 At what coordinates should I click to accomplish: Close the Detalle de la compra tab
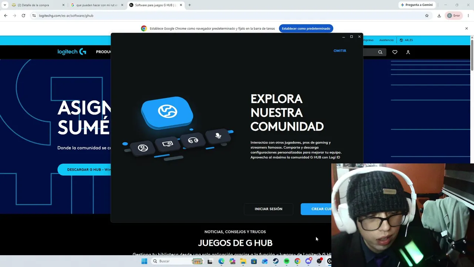coord(63,5)
